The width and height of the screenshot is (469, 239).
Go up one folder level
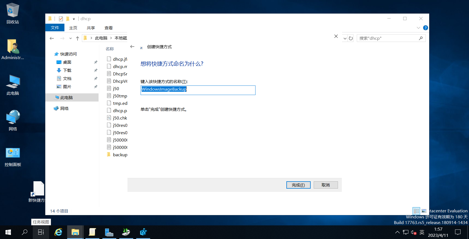point(78,38)
